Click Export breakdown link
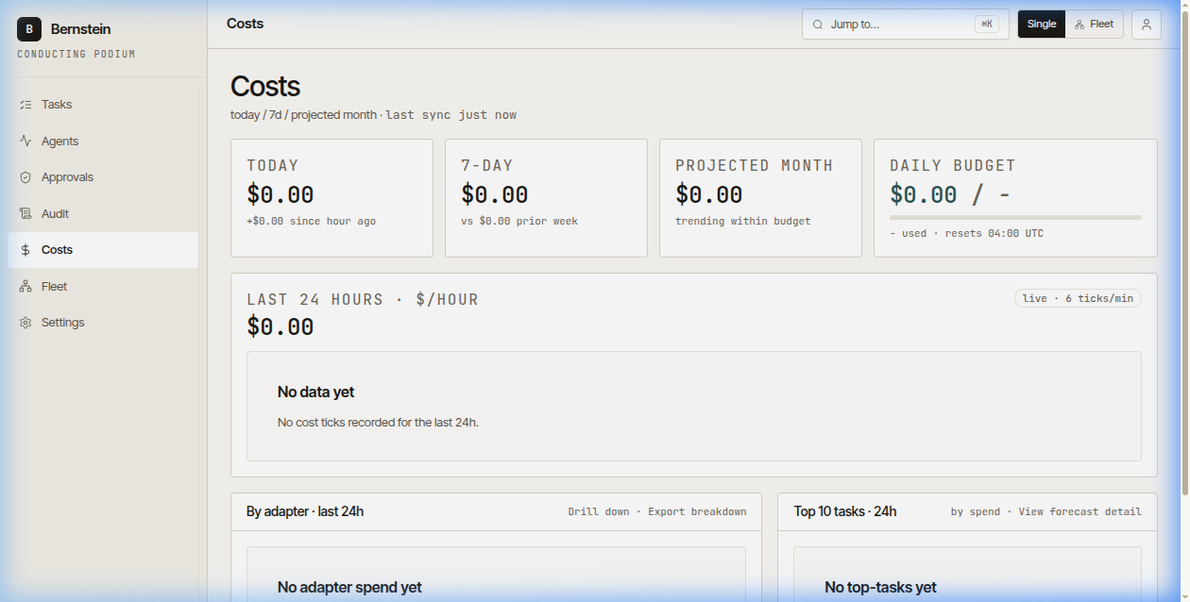This screenshot has width=1190, height=602. click(697, 511)
